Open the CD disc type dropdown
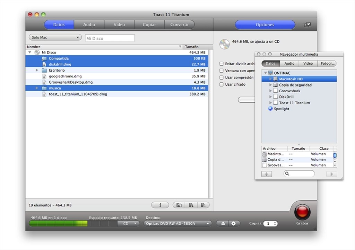Image resolution: width=355 pixels, height=250 pixels. (128, 224)
